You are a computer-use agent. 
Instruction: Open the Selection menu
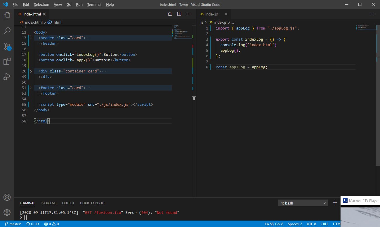tap(41, 5)
